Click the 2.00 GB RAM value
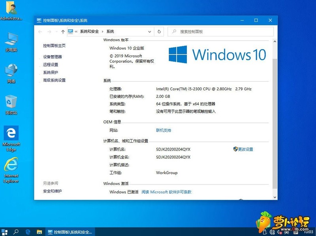The height and width of the screenshot is (236, 316). (163, 96)
